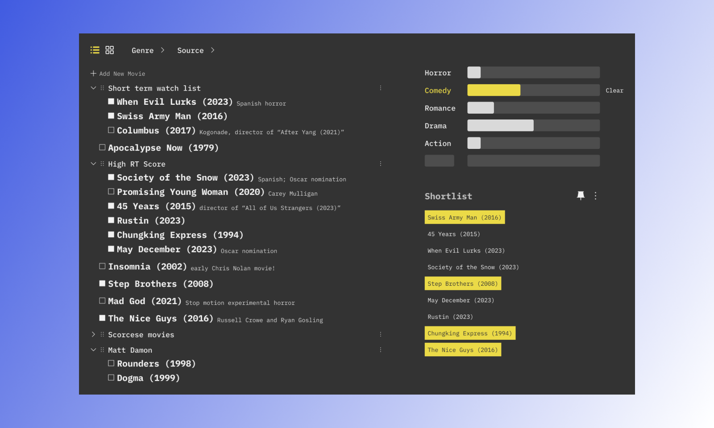The height and width of the screenshot is (428, 714).
Task: Expand Scorcese movies group
Action: 93,334
